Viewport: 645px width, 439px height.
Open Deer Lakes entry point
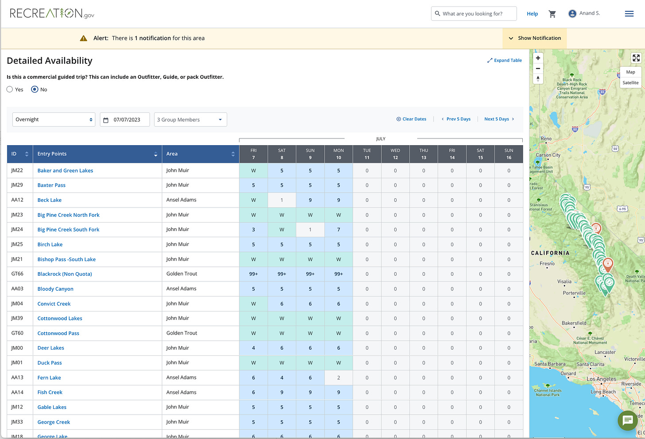coord(51,348)
